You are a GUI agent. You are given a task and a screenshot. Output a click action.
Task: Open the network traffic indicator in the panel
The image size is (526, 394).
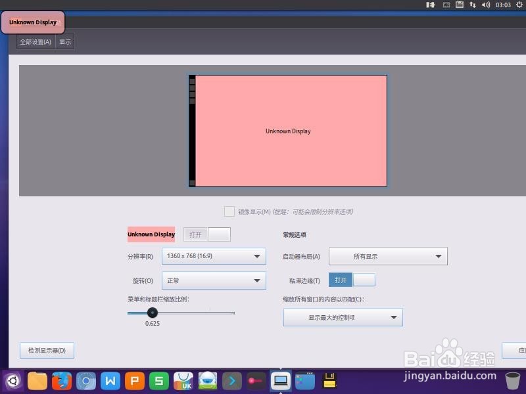coord(473,5)
